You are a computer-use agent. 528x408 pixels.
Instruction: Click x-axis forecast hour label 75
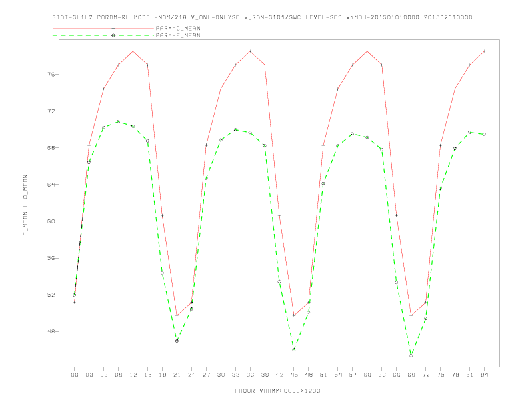pyautogui.click(x=441, y=375)
